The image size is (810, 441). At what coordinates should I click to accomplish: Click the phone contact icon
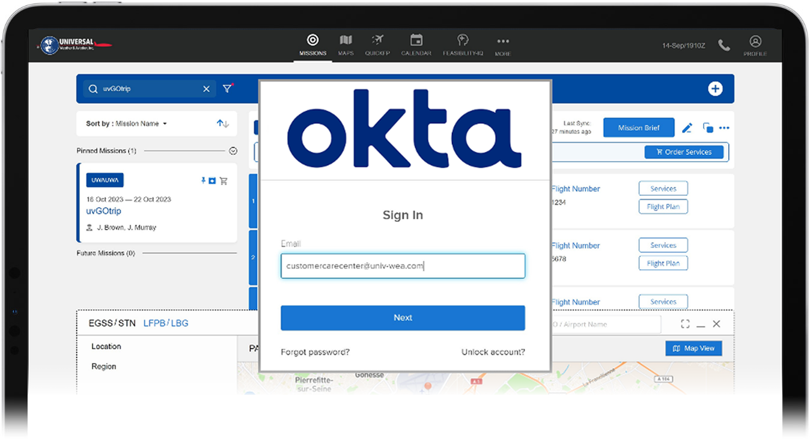tap(724, 45)
